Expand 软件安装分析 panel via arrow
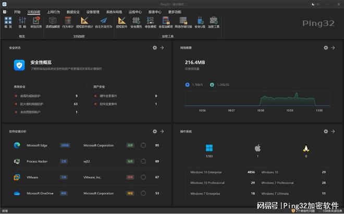 [162, 132]
